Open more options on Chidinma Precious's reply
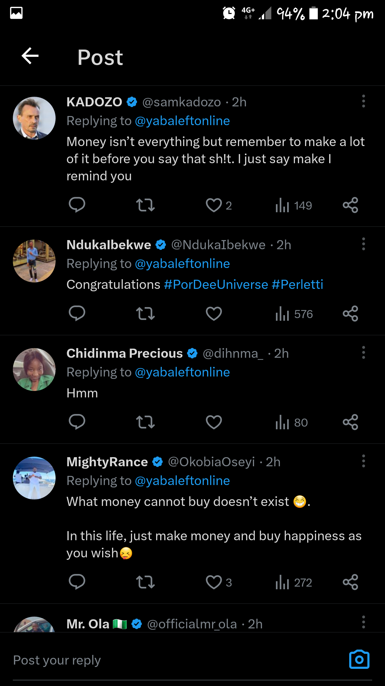The height and width of the screenshot is (686, 385). [363, 353]
